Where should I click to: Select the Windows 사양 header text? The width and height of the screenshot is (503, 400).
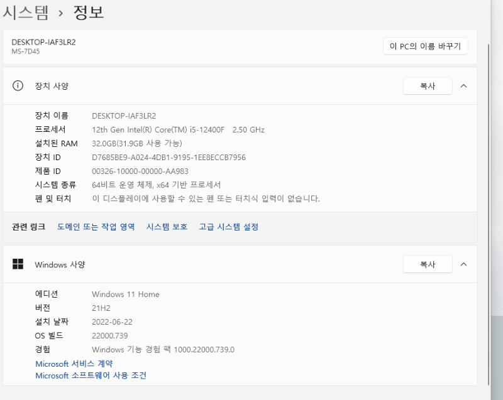coord(60,264)
